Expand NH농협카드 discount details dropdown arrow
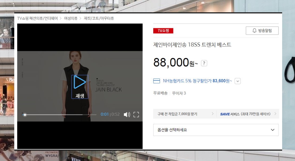The height and width of the screenshot is (161, 295). [238, 81]
